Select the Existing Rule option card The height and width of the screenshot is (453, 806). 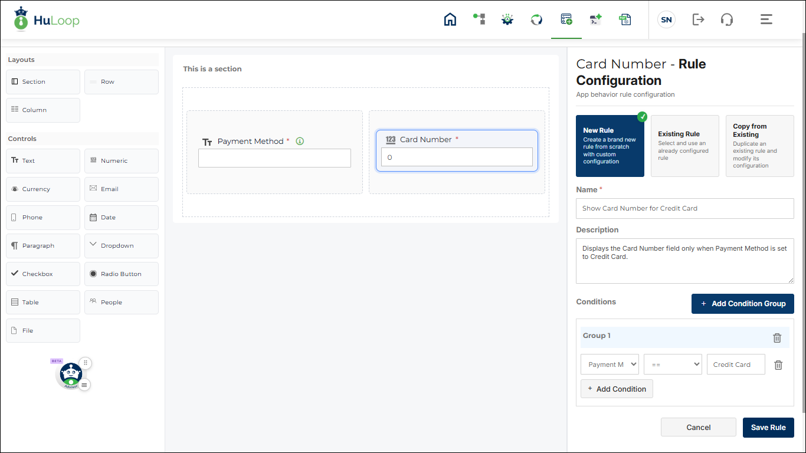click(685, 146)
